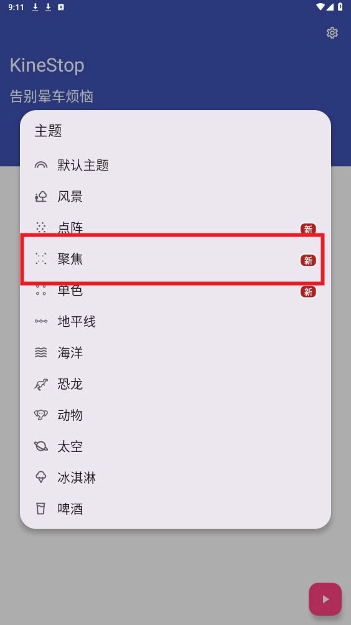Tap the beer glass icon
351x625 pixels.
(40, 509)
